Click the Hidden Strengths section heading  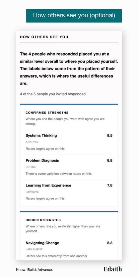click(x=43, y=220)
